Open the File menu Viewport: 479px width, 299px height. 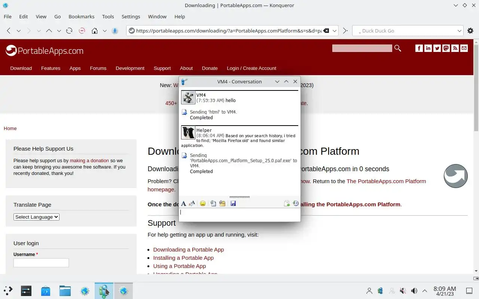(7, 17)
